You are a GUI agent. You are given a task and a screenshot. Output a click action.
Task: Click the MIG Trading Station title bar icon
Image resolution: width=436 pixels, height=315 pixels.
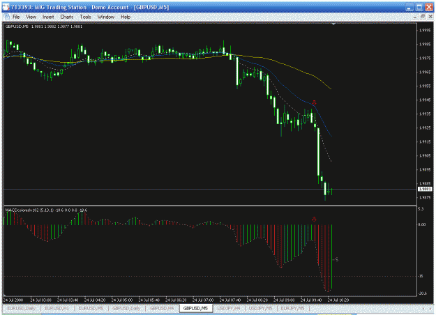[6, 7]
